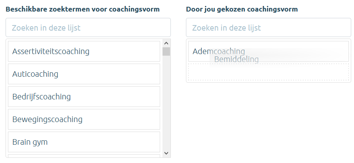Click the scrollbar track below the thumb
The width and height of the screenshot is (354, 163).
point(166,103)
